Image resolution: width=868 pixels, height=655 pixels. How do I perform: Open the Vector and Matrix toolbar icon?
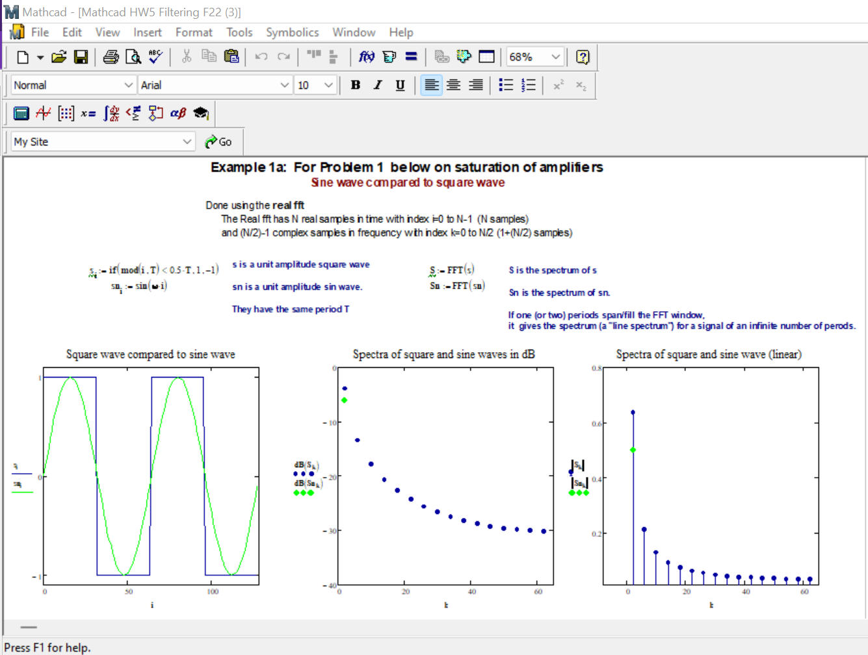[66, 113]
